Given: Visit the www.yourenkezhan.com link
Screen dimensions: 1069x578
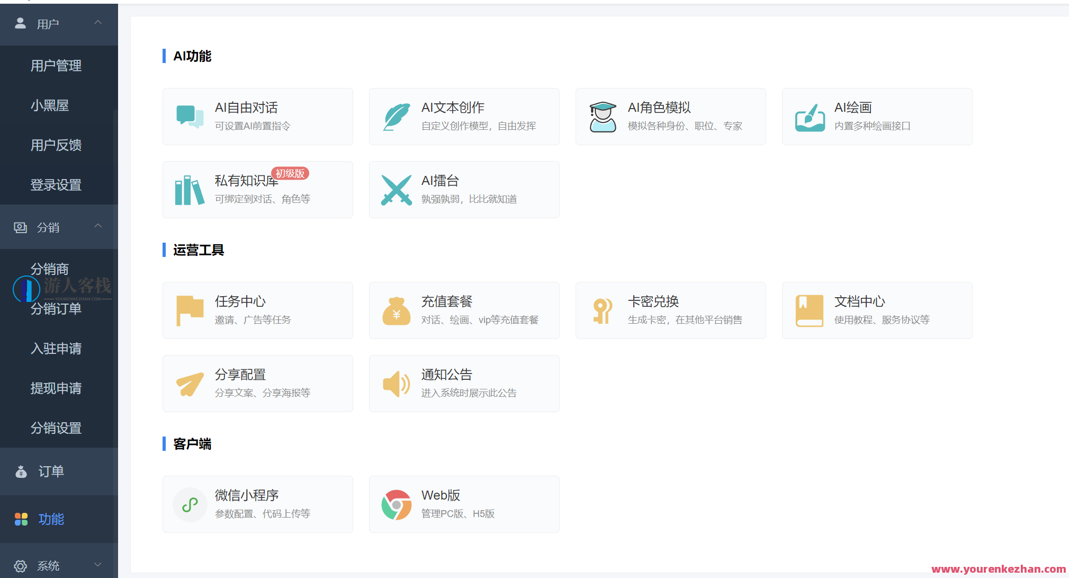Looking at the screenshot, I should (1000, 569).
